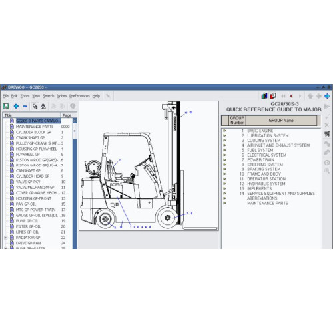Select DRIVE GP-FAN tree item

(x=29, y=243)
